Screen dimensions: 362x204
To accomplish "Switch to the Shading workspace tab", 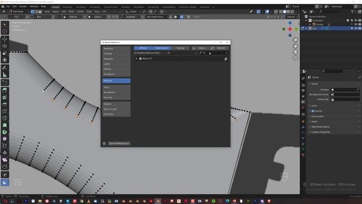I will tap(126, 7).
